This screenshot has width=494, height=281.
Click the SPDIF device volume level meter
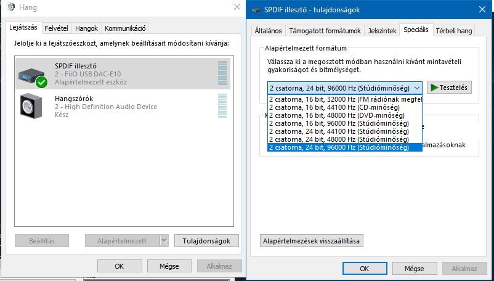tap(222, 73)
